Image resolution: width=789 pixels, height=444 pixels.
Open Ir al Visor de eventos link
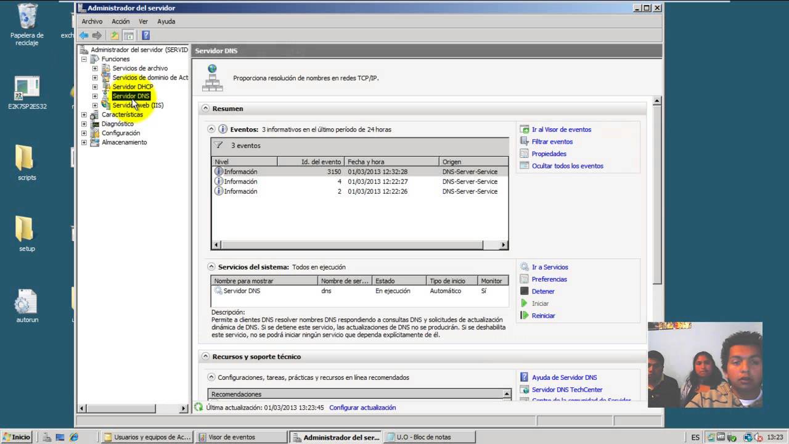pyautogui.click(x=562, y=129)
